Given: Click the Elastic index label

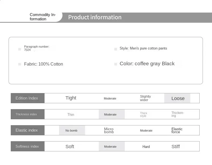Looking at the screenshot, I should [27, 130].
